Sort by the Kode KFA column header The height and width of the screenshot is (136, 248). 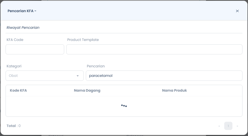[x=18, y=91]
